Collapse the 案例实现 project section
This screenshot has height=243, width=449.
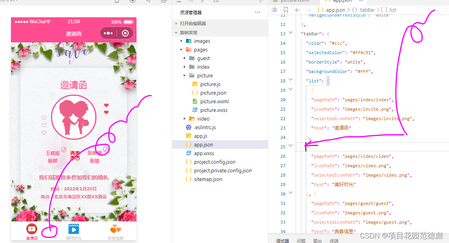176,33
